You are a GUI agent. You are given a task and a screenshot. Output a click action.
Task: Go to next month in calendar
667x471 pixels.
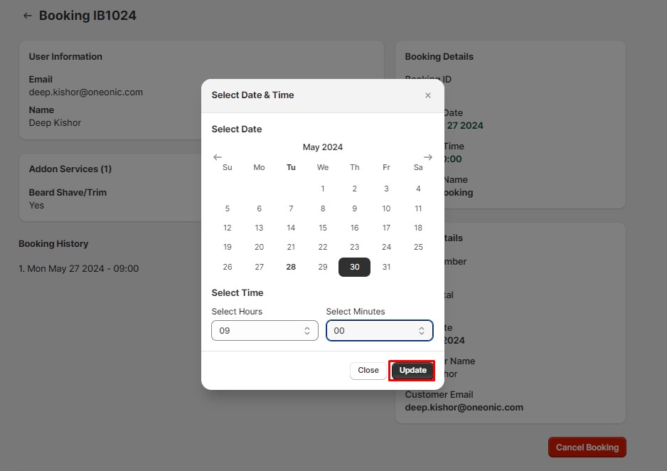click(x=427, y=157)
